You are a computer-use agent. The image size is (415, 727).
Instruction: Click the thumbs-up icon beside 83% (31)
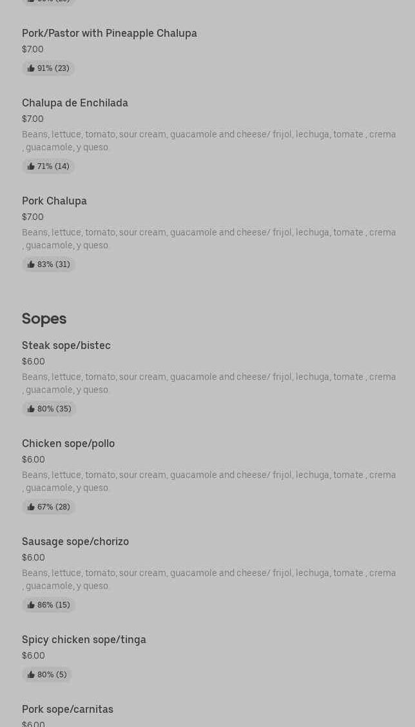tap(31, 264)
